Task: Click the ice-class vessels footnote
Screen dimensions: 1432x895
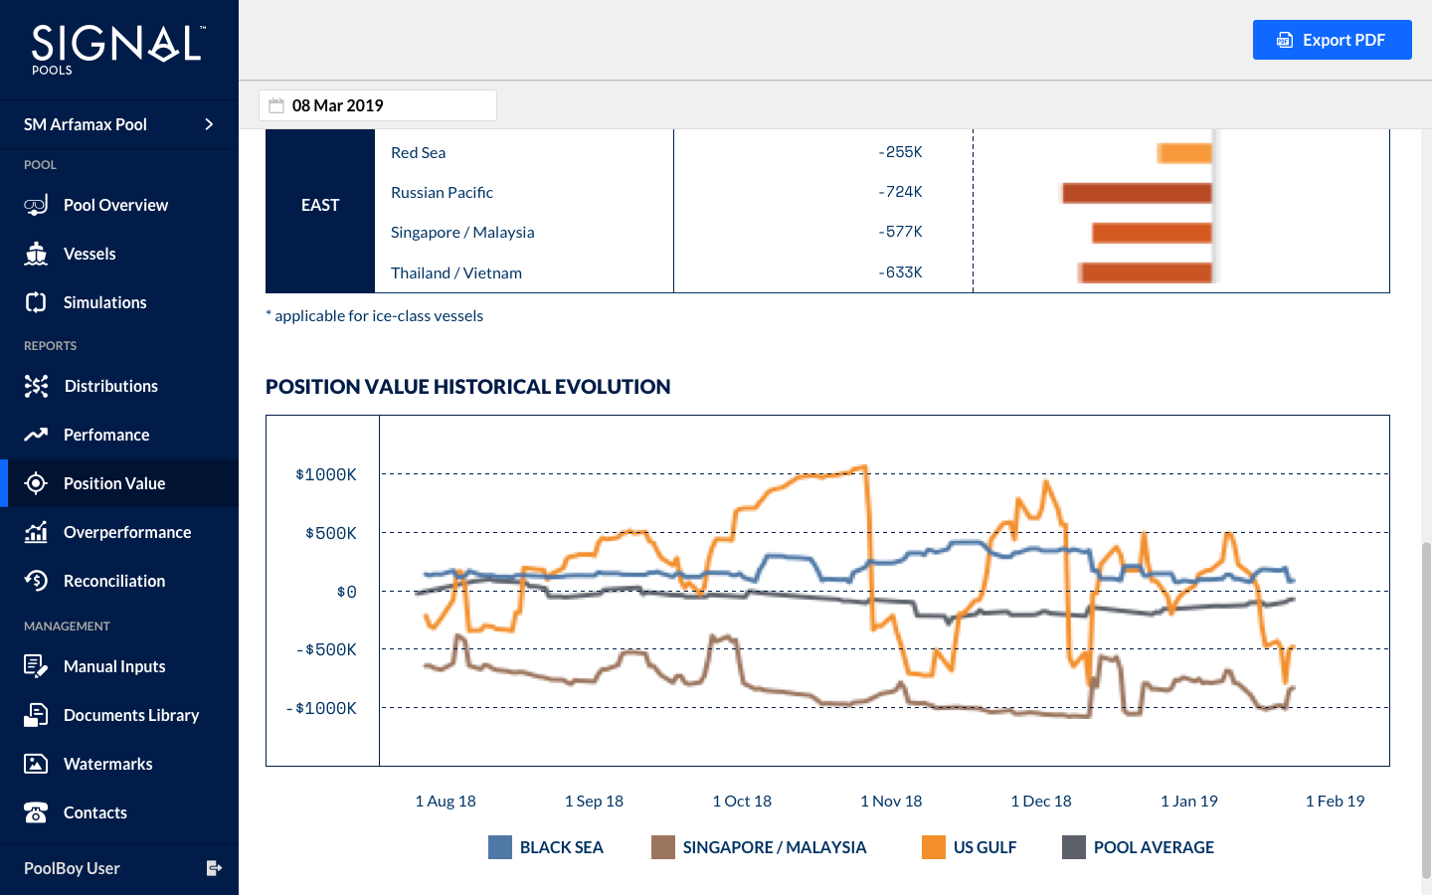Action: [375, 315]
